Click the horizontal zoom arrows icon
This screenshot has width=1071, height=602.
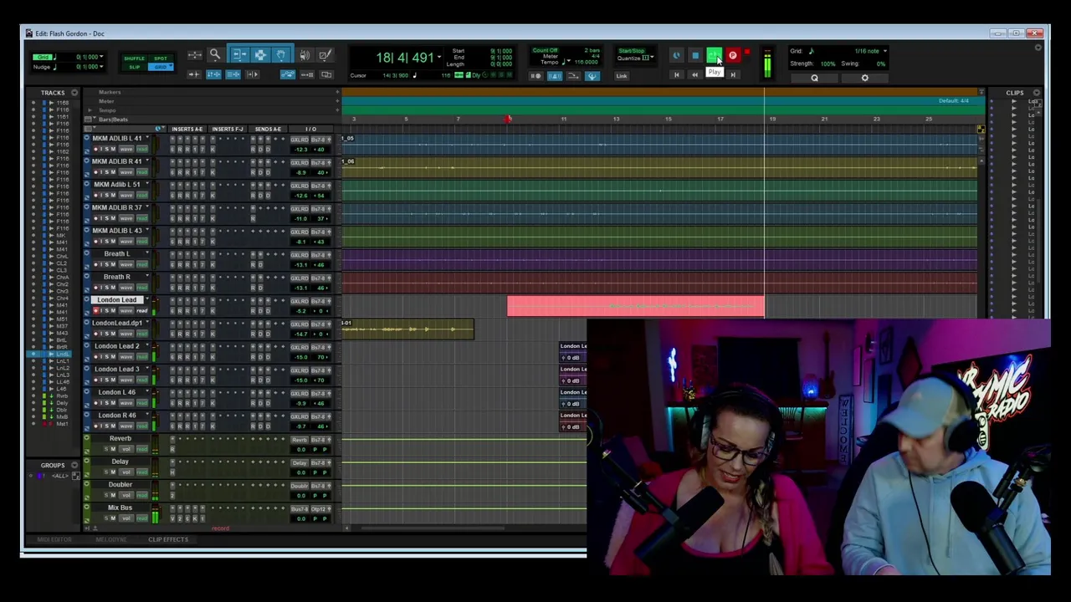pos(194,55)
